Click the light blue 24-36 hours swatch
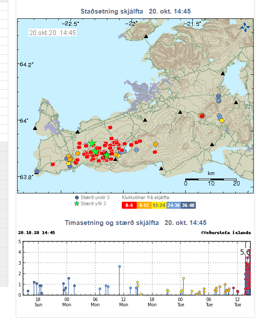The image size is (262, 326). pos(173,205)
